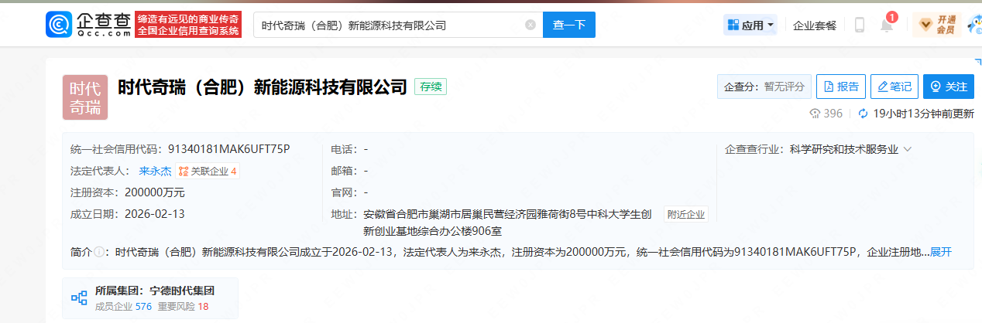Expand the company intro with 展开
The width and height of the screenshot is (982, 323).
click(941, 252)
